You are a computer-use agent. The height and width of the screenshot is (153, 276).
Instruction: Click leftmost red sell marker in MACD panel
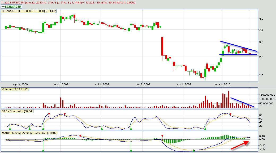click(80, 135)
